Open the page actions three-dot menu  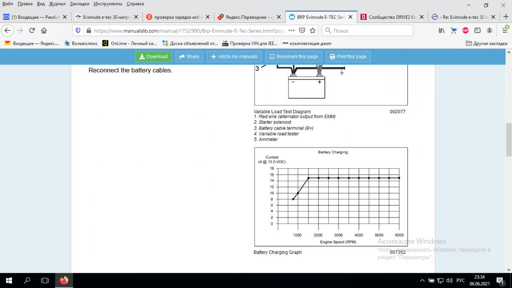[x=292, y=30]
